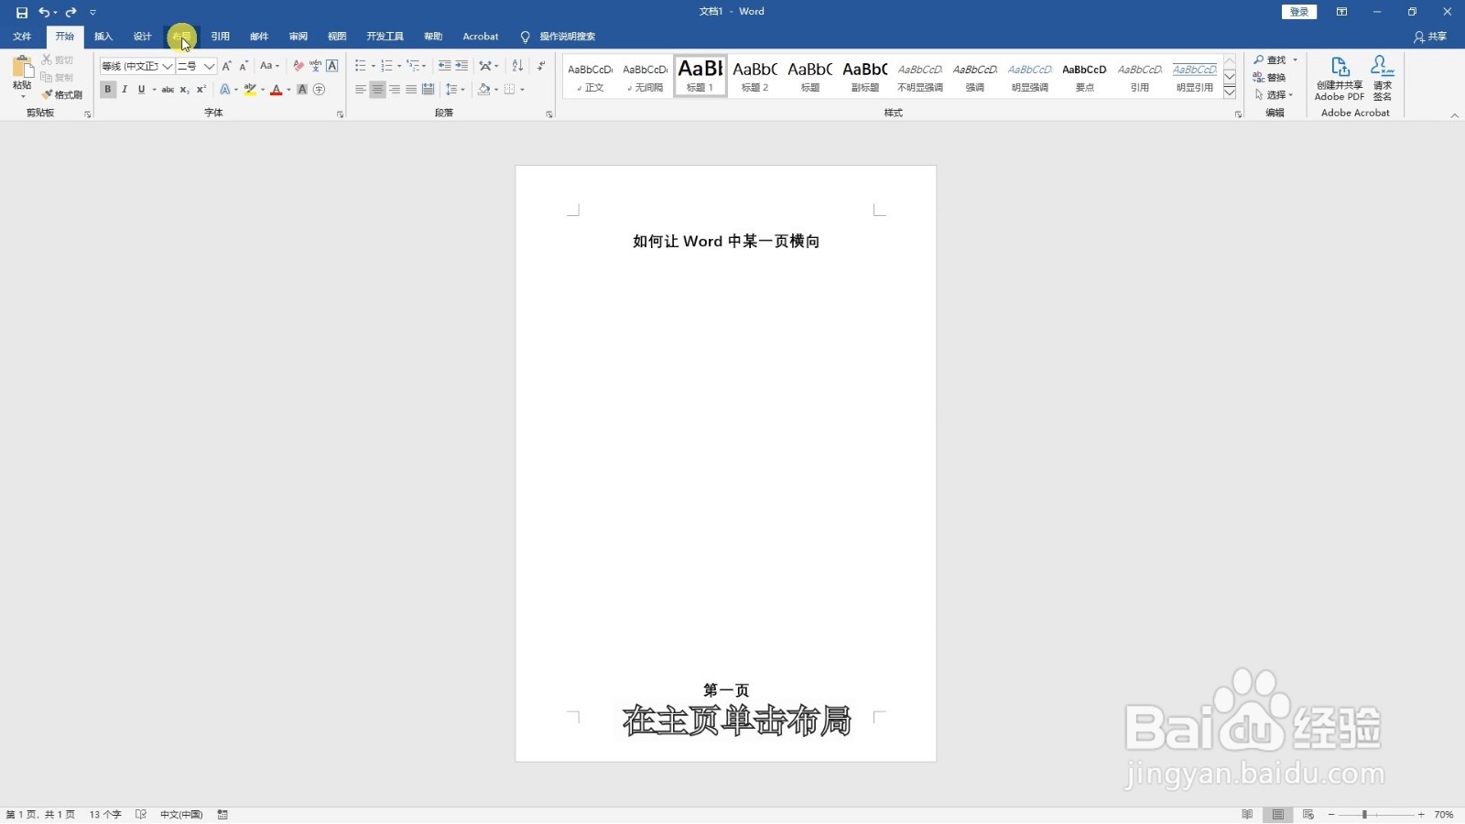
Task: Open the File (文件) tab
Action: [22, 37]
